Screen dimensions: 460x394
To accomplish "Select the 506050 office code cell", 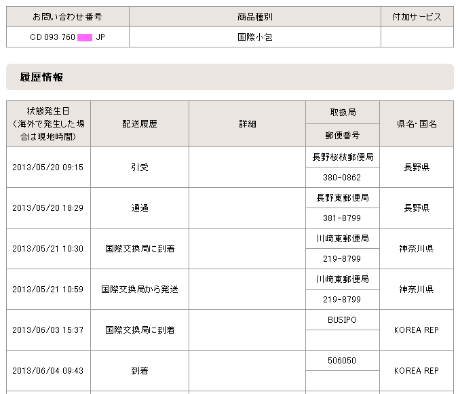I will coord(343,361).
